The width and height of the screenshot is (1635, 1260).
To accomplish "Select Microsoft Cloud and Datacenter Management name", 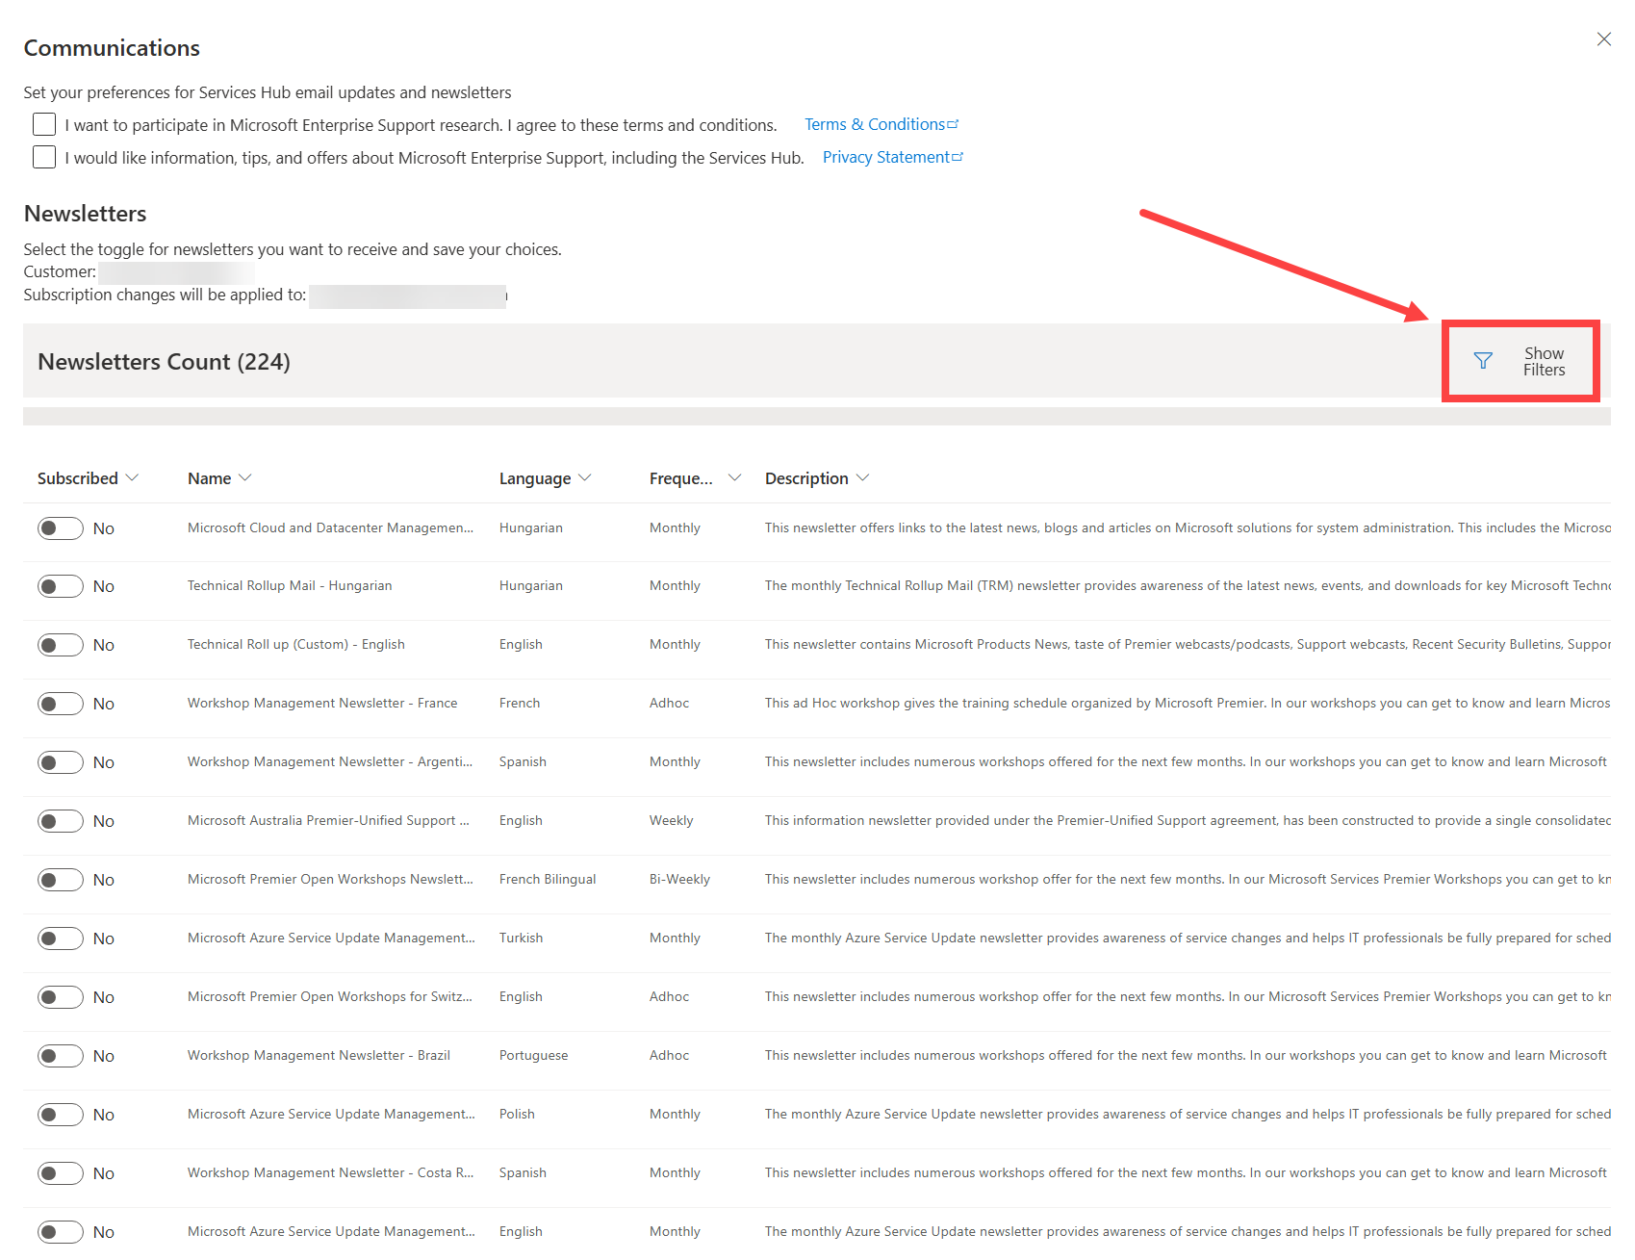I will (330, 527).
